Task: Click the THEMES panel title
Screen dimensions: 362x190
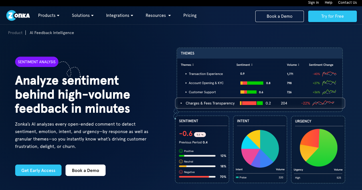Action: point(188,53)
